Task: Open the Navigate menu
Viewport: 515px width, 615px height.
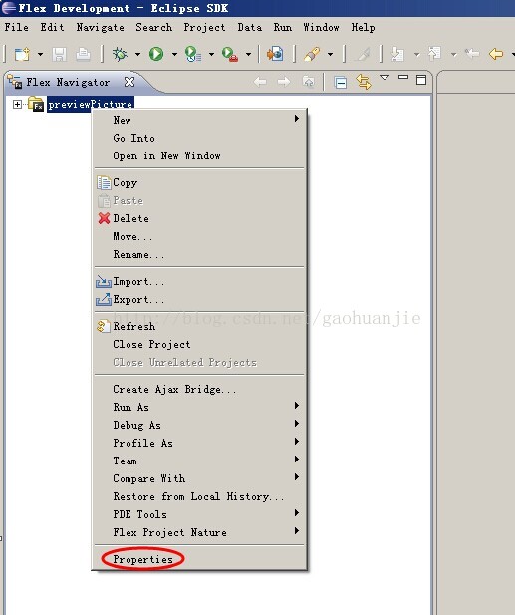Action: pos(100,28)
